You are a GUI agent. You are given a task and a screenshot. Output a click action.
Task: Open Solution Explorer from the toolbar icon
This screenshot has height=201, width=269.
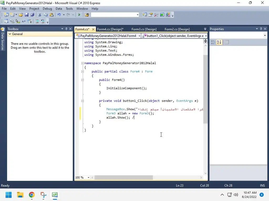[145, 15]
